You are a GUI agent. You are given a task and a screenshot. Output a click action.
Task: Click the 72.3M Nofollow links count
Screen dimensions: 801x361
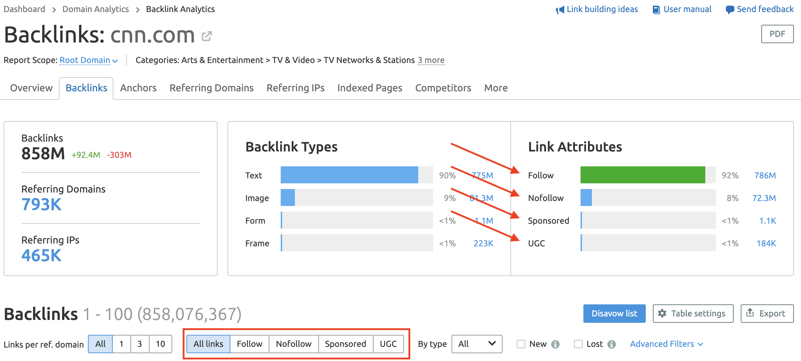[764, 198]
